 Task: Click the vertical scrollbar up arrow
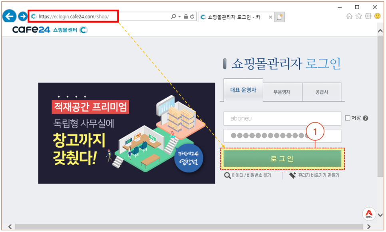[x=380, y=31]
